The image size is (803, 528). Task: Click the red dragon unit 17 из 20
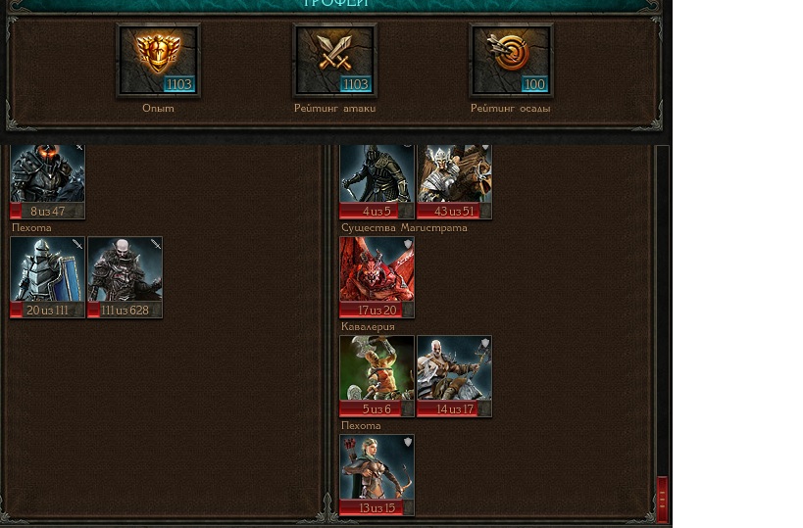point(376,277)
